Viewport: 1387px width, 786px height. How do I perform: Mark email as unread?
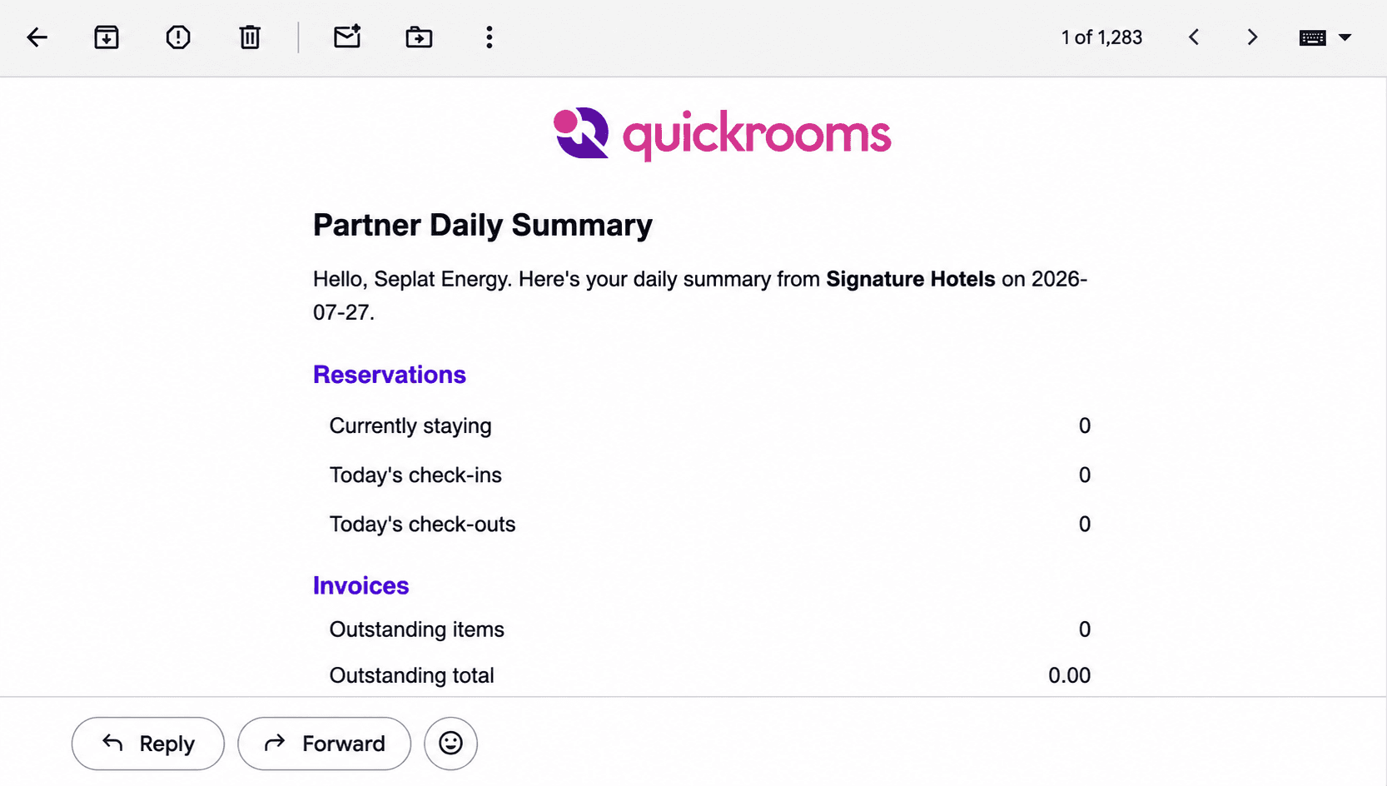point(347,37)
